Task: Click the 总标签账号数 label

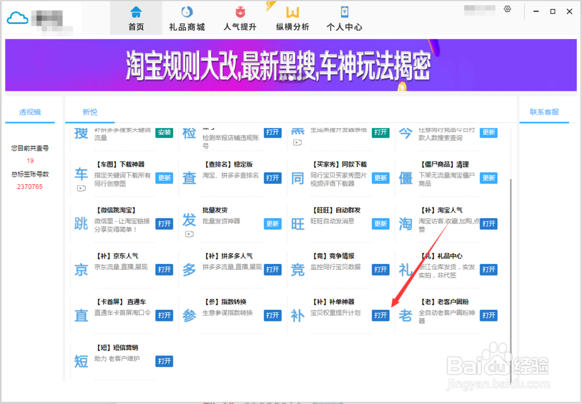Action: click(30, 174)
